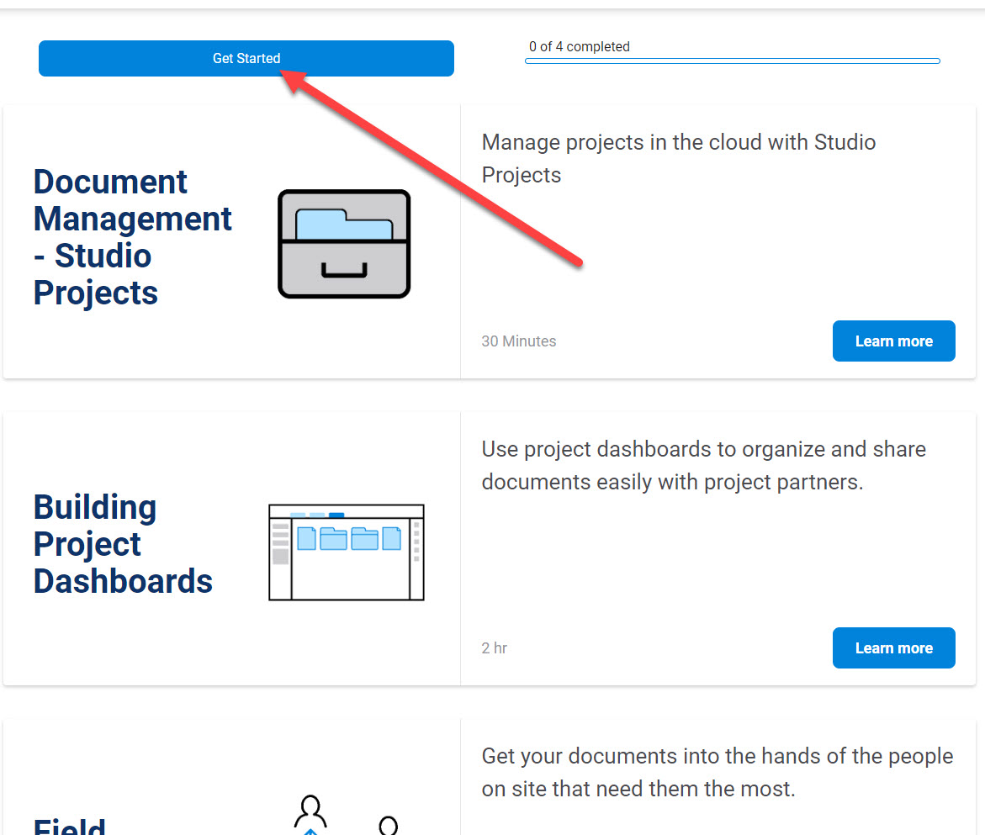Select the '30 Minutes' duration text

click(x=519, y=341)
